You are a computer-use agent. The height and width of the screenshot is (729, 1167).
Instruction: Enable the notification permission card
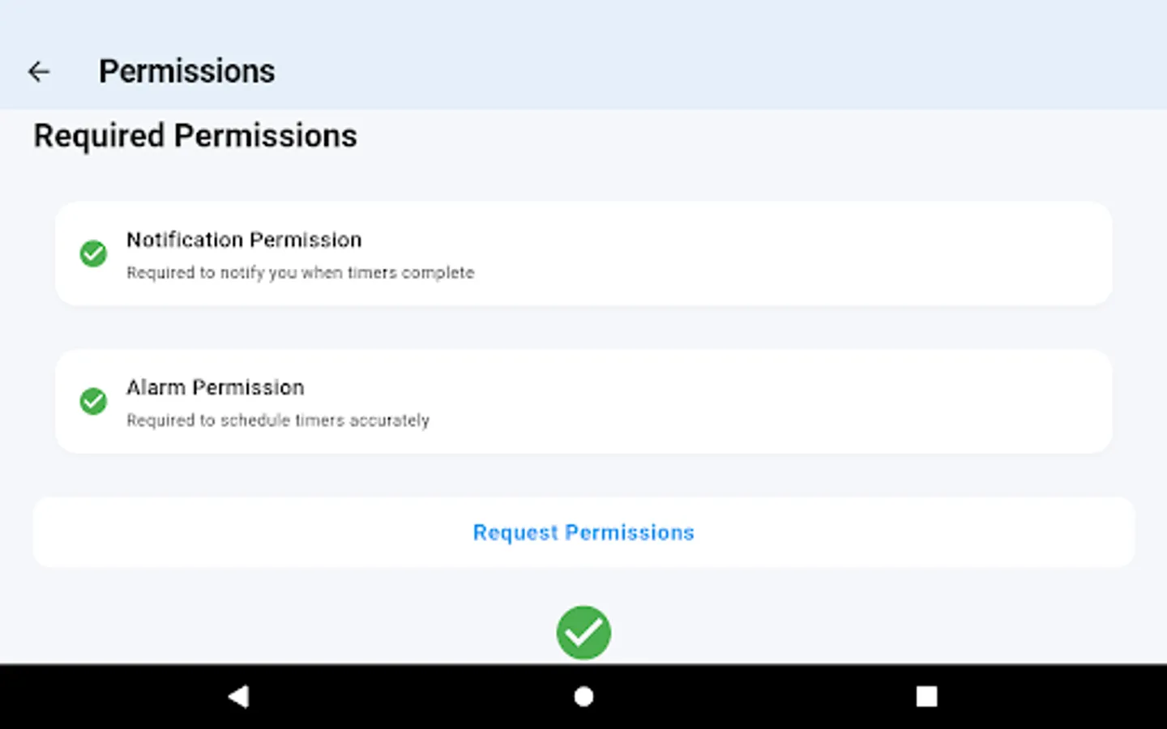point(583,254)
